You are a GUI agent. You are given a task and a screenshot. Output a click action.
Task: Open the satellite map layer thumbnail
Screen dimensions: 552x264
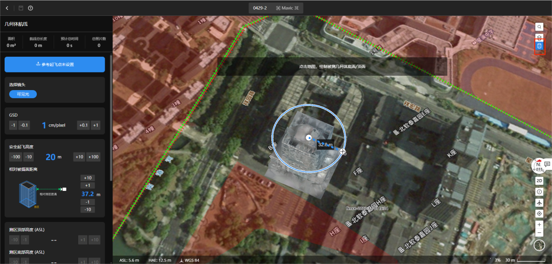pyautogui.click(x=539, y=245)
